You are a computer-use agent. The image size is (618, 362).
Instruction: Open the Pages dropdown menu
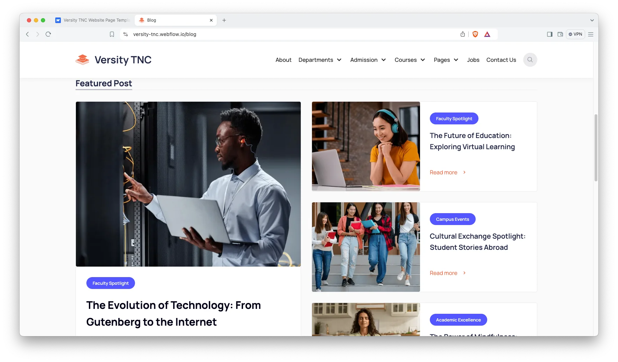(446, 60)
